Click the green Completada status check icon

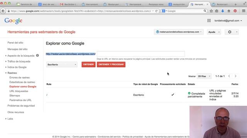coord(189,93)
